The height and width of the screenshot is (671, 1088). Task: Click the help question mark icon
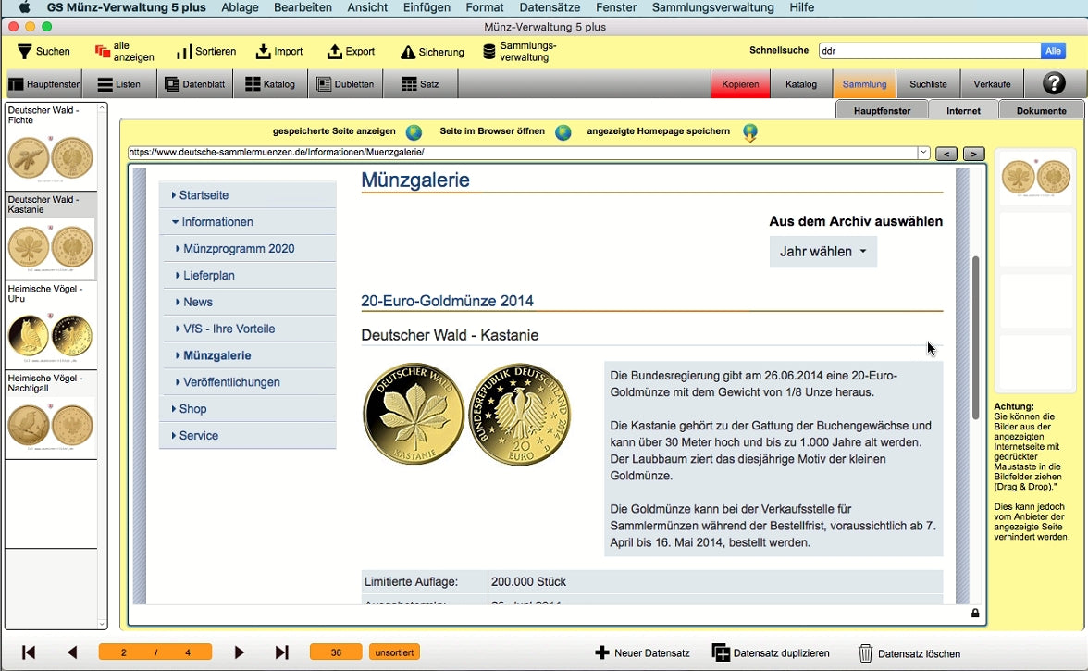(x=1054, y=84)
